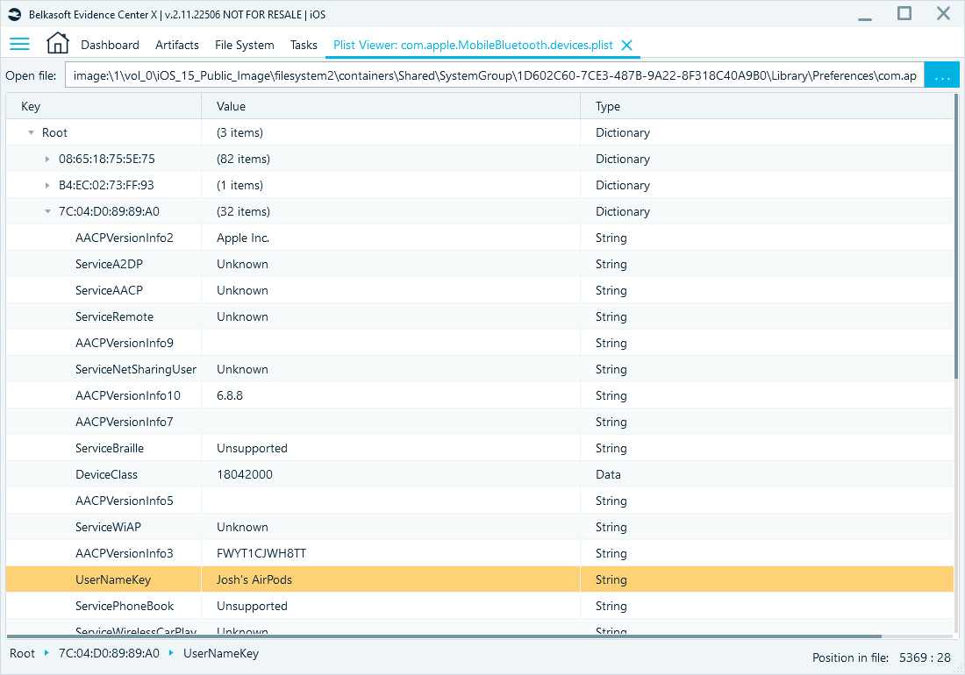Switch to the Artifacts tab
This screenshot has width=965, height=675.
point(177,45)
